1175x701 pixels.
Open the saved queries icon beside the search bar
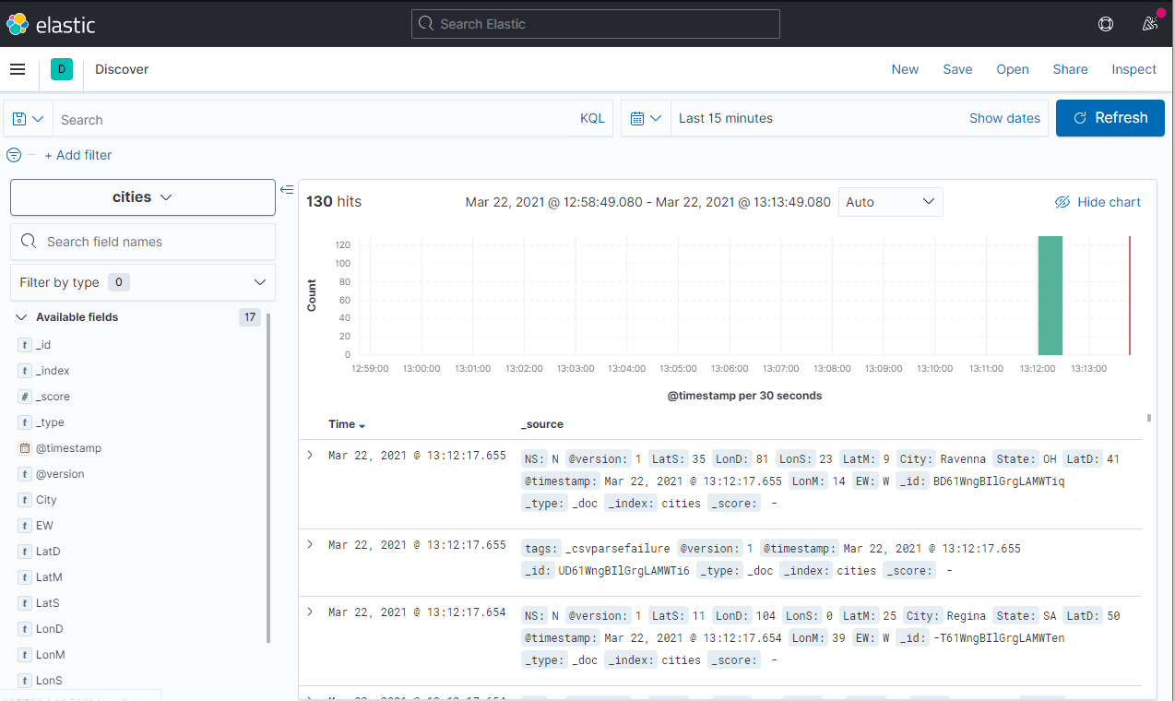[x=27, y=118]
